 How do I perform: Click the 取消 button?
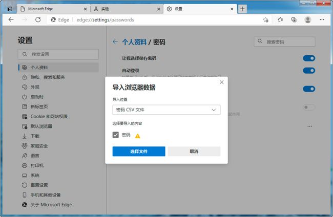(194, 151)
